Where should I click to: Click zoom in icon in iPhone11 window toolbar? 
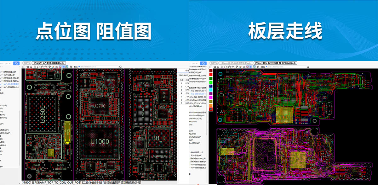tap(28, 67)
